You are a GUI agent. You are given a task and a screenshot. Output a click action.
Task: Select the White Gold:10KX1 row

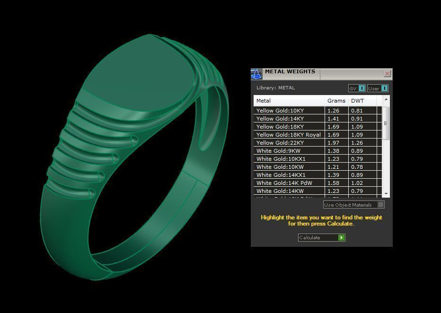tap(318, 159)
